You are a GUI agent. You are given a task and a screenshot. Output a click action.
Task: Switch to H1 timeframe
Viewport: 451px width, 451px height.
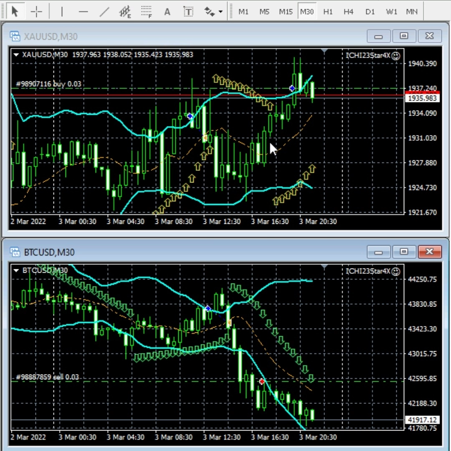[328, 12]
